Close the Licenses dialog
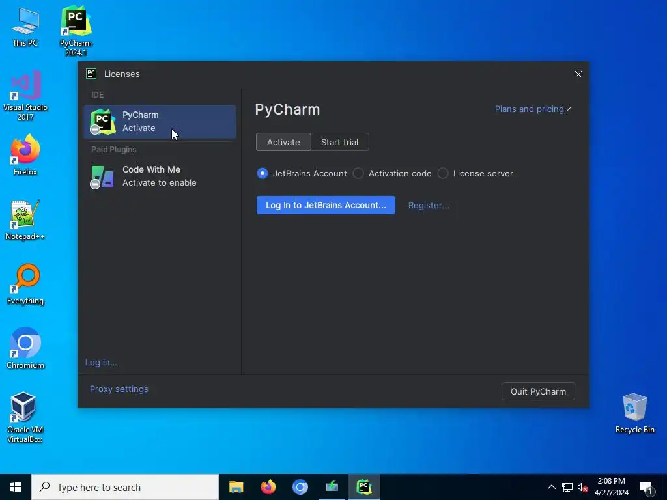 pos(578,74)
